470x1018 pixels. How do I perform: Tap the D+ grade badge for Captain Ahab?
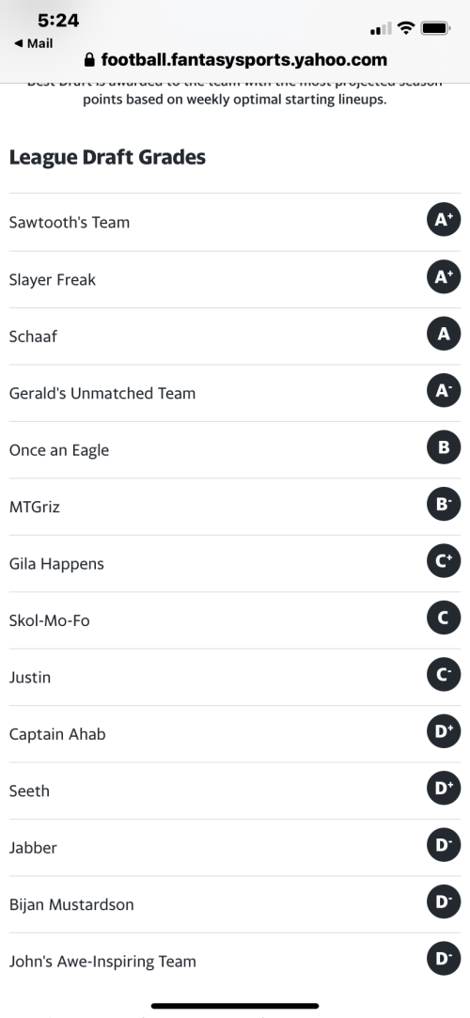[x=444, y=731]
